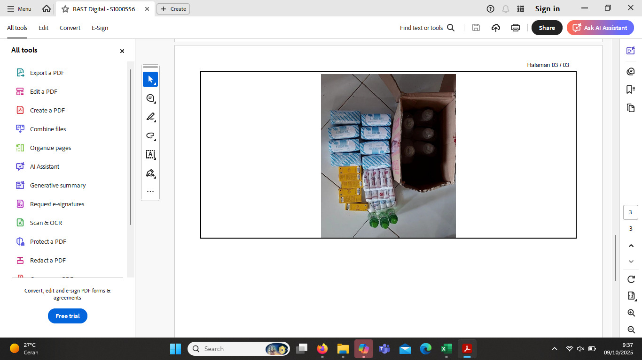Open the bookmarks panel icon
The image size is (642, 360).
point(631,90)
